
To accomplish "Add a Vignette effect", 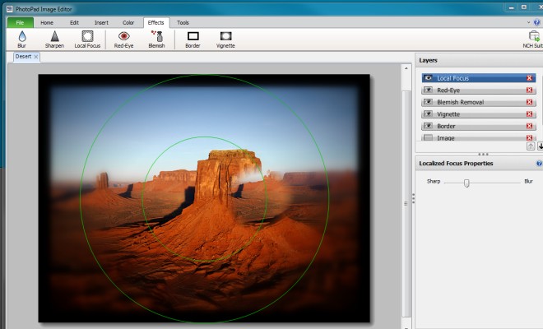I will click(225, 39).
